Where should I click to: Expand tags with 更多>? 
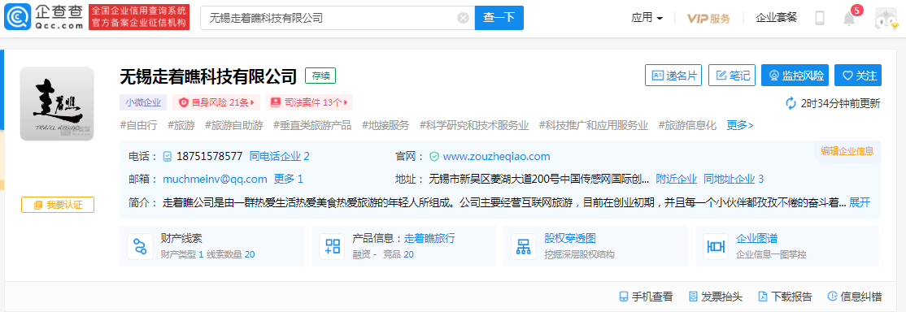(740, 125)
